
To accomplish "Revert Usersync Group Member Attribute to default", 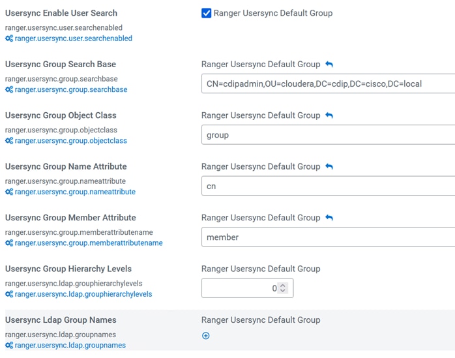I will tap(329, 217).
